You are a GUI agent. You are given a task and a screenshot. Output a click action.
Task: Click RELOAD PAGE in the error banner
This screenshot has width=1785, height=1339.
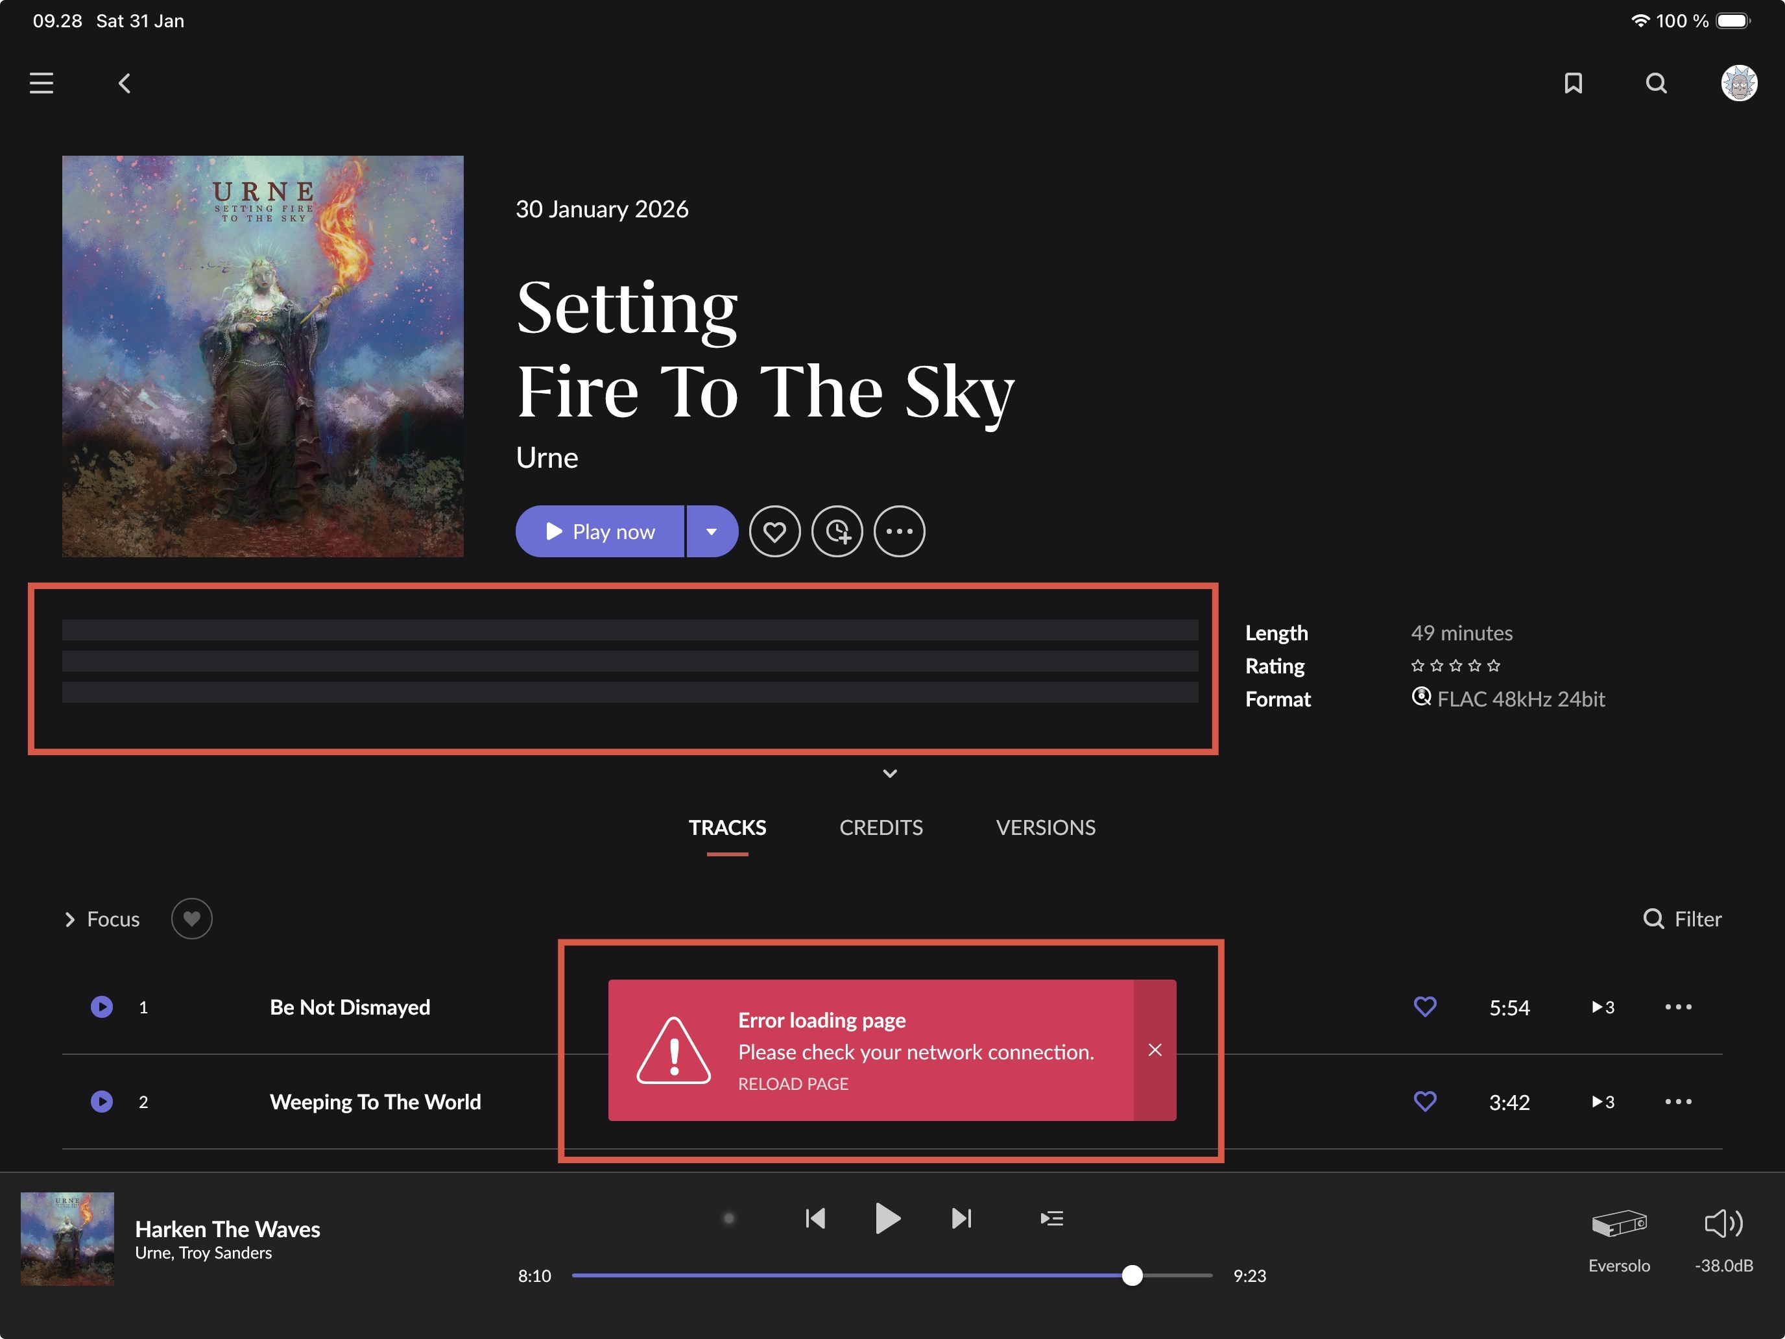793,1084
